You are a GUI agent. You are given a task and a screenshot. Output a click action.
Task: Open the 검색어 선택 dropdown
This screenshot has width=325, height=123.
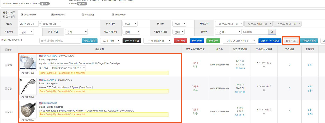pos(228,32)
